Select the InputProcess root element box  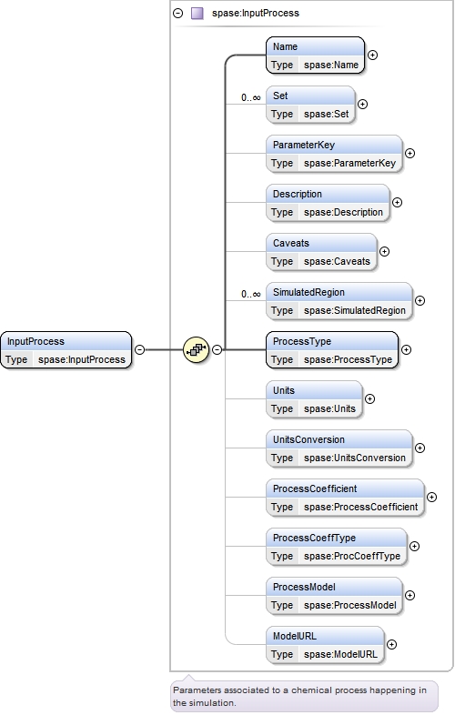pos(66,350)
